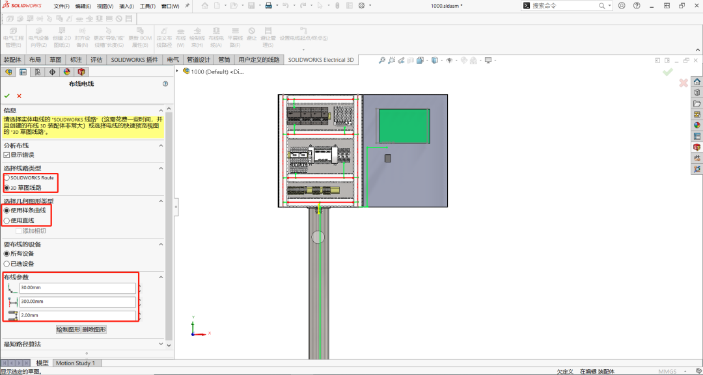Screen dimensions: 703x375
Task: Collapse the 信息 section
Action: pos(161,110)
